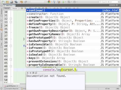This screenshot has width=121, height=90.
Task: Switch to the History view
Action: pos(15,8)
